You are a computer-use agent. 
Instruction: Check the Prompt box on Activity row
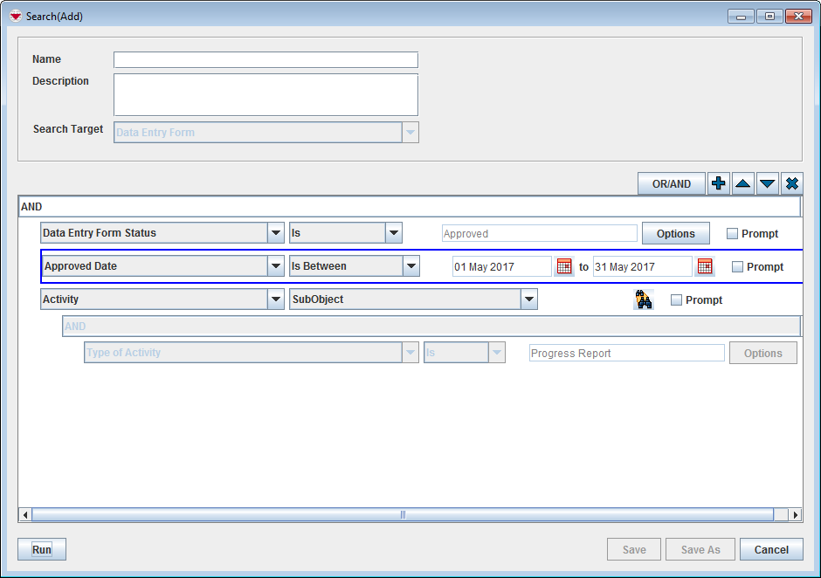(677, 299)
